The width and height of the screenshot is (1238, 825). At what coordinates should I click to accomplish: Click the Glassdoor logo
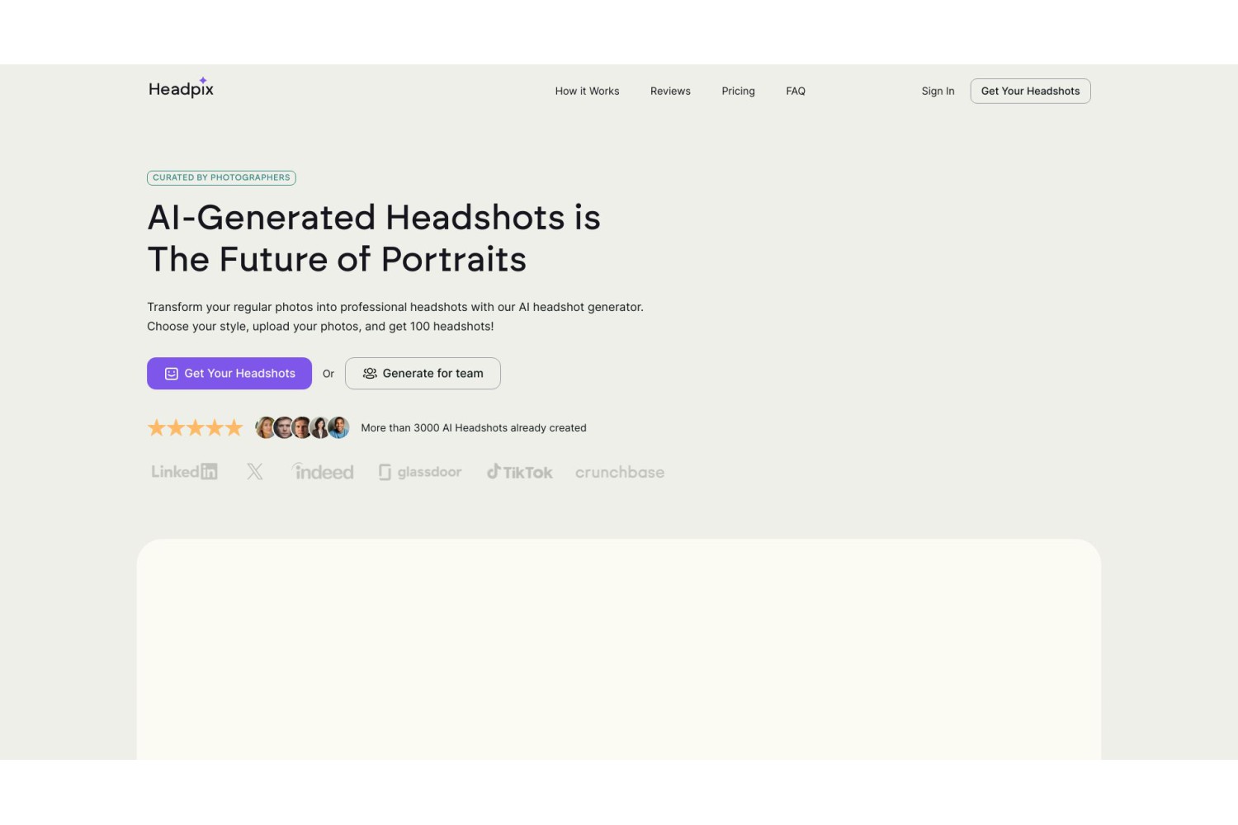[420, 472]
